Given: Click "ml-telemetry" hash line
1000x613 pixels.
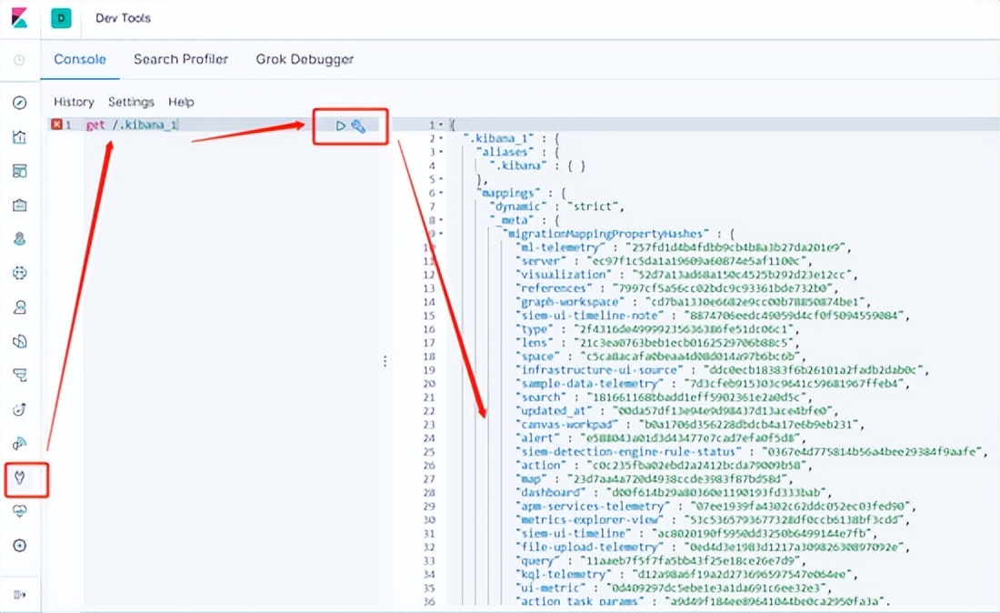Looking at the screenshot, I should (x=684, y=247).
